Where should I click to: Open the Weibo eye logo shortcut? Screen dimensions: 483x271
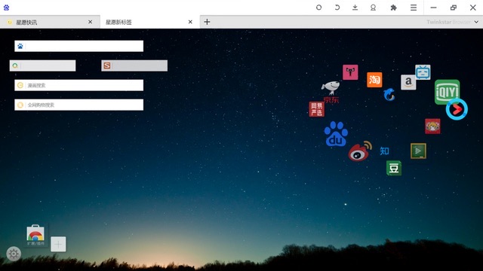[x=360, y=151]
